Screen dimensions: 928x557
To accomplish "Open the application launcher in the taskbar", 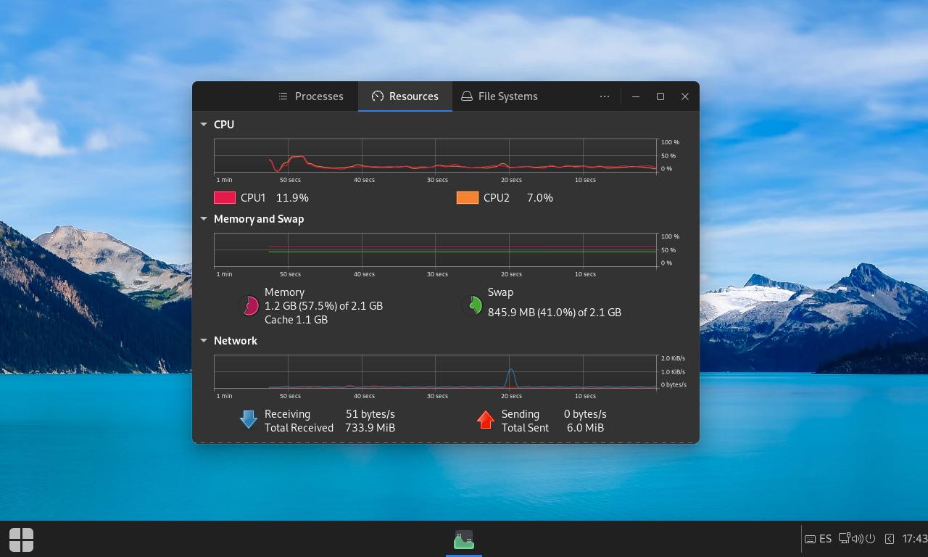I will point(21,540).
